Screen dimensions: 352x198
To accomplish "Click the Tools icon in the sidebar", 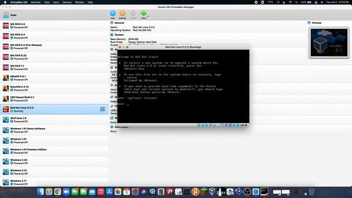I will tap(6, 15).
